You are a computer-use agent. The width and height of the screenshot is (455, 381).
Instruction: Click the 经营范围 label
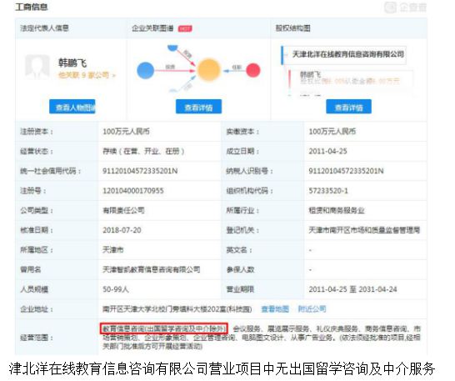coord(37,338)
